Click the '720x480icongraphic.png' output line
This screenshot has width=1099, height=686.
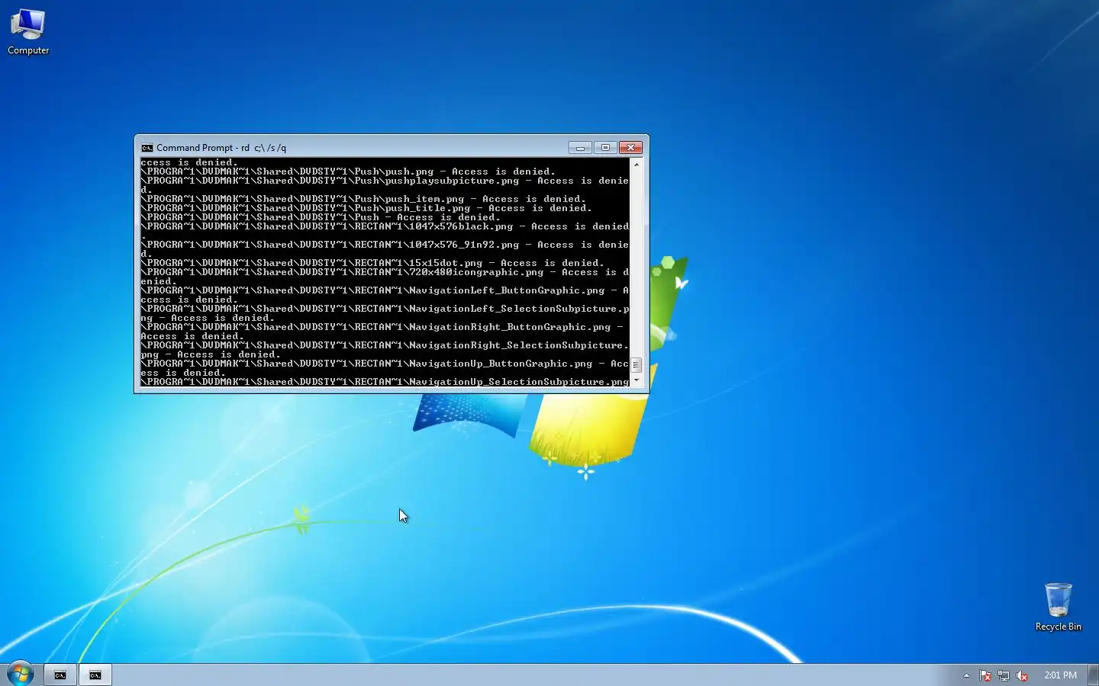(385, 272)
